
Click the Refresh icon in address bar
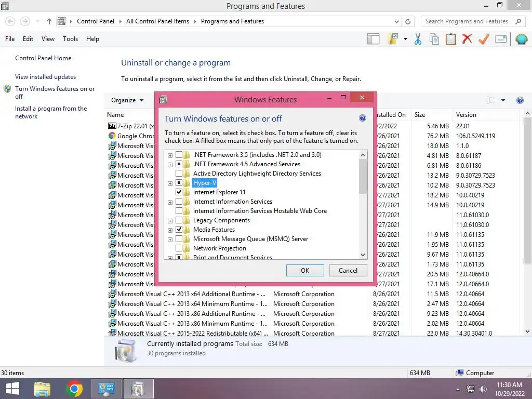pos(408,21)
